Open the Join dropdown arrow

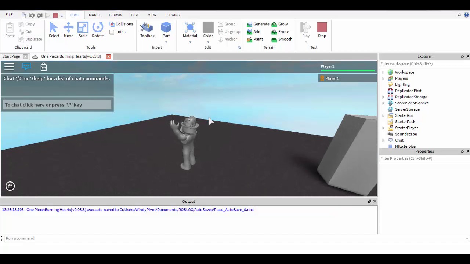[x=126, y=32]
